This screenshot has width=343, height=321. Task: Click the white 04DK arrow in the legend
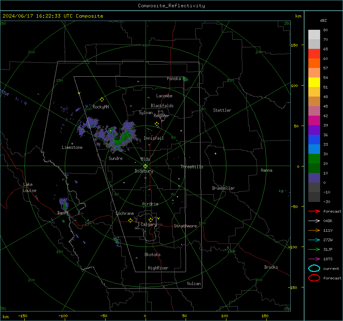[314, 221]
